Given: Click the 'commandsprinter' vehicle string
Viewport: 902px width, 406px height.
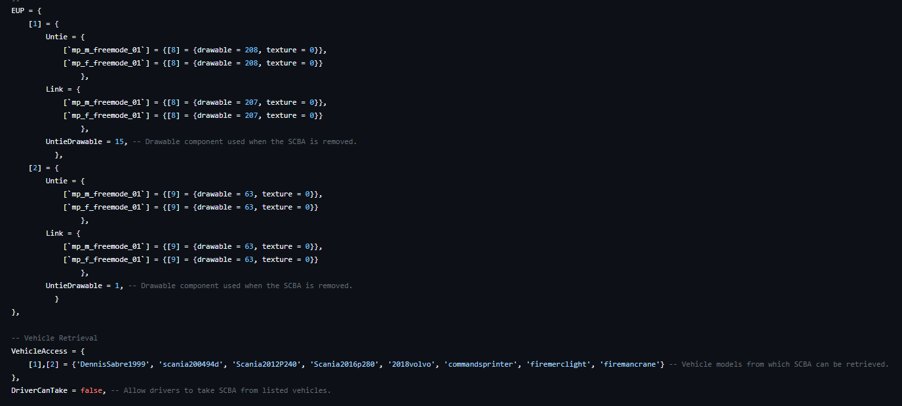Looking at the screenshot, I should (x=480, y=364).
